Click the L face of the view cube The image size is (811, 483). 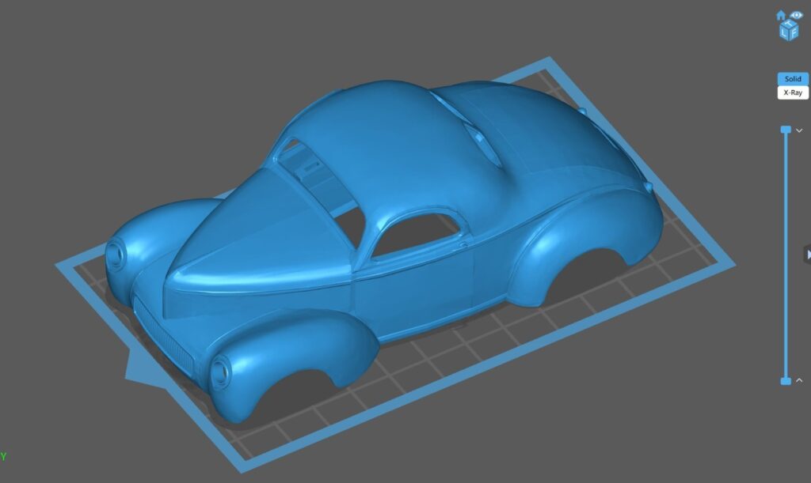click(784, 33)
